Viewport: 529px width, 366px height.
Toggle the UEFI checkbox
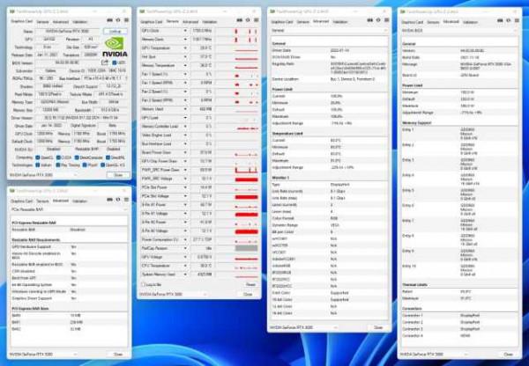coord(114,63)
